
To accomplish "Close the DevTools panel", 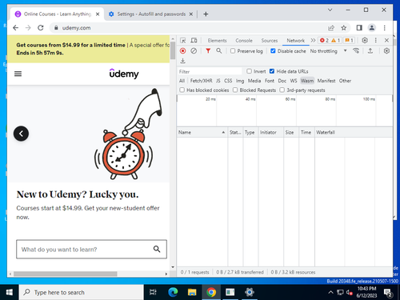I will (x=386, y=40).
